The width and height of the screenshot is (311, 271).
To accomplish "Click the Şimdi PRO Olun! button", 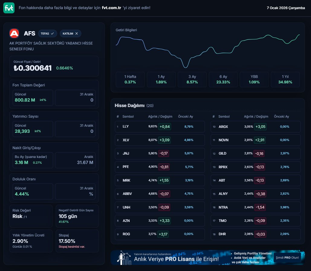I will click(287, 257).
